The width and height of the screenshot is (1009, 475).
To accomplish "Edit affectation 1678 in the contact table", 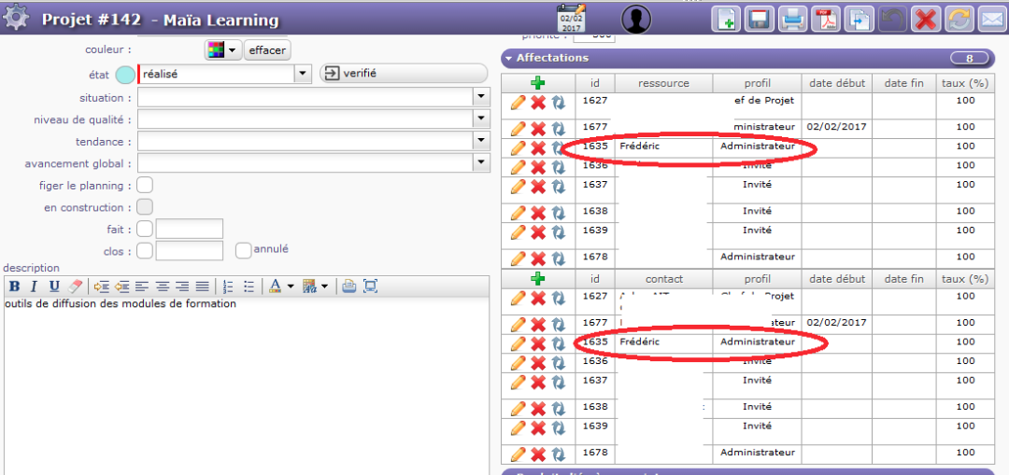I will [x=518, y=454].
